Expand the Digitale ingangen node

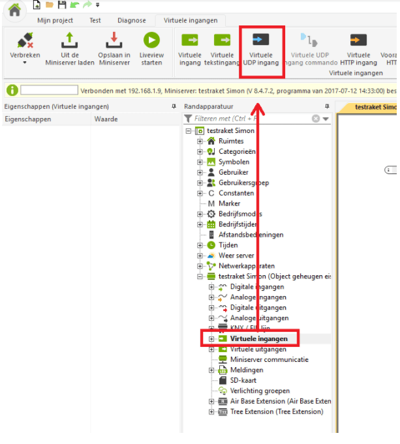pyautogui.click(x=211, y=287)
